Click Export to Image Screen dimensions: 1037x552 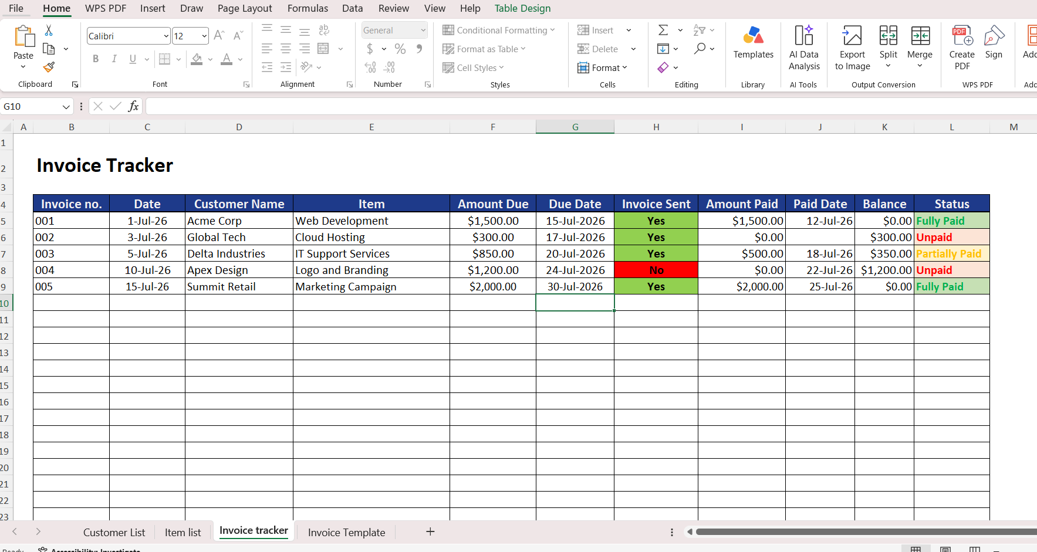pyautogui.click(x=852, y=48)
